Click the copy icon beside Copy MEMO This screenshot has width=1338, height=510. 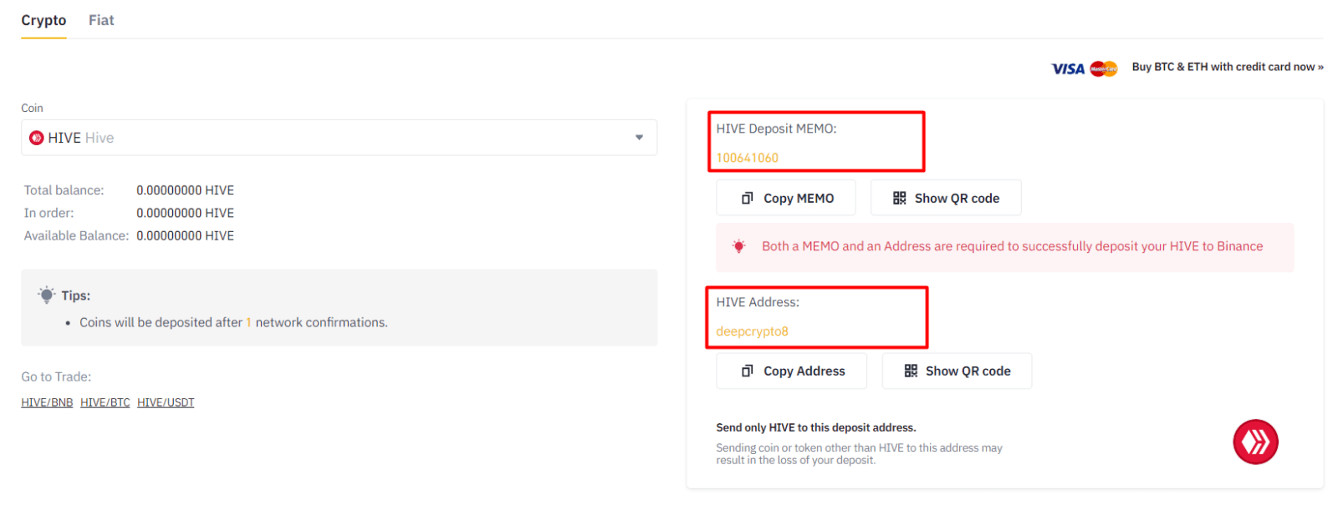tap(748, 199)
